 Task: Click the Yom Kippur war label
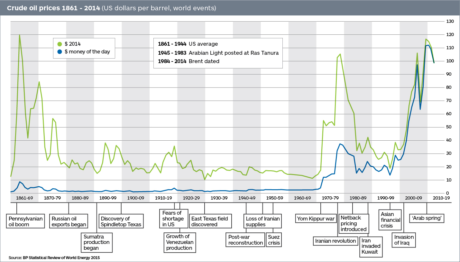pos(316,219)
